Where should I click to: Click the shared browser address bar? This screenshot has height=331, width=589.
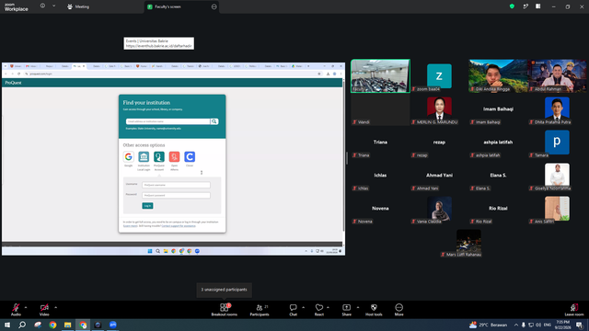pyautogui.click(x=171, y=74)
